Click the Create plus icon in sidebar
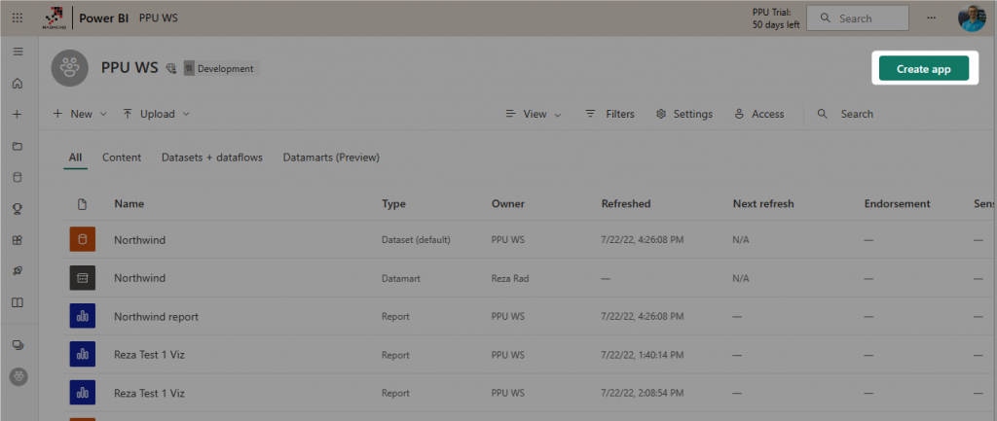The image size is (997, 421). tap(18, 115)
